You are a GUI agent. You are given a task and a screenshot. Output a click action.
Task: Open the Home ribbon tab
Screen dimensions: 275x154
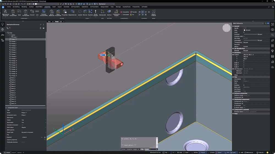click(9, 7)
